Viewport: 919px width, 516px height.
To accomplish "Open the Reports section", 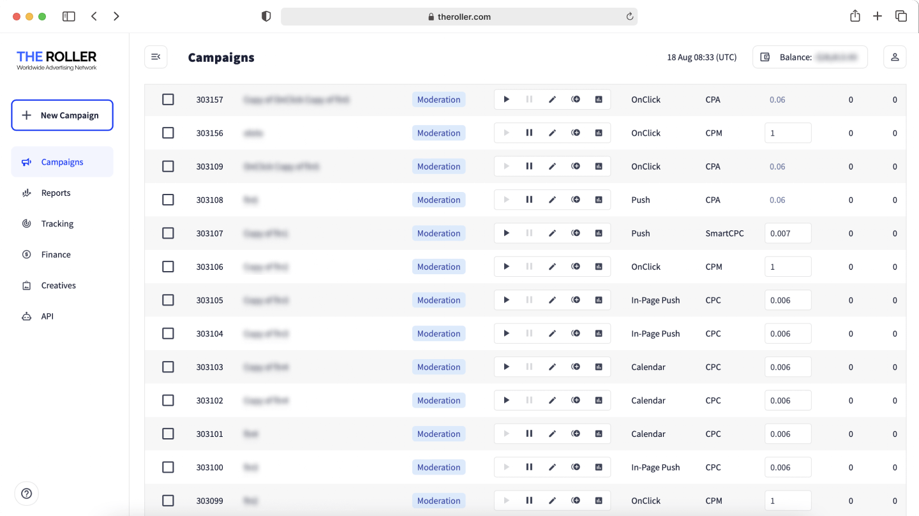I will (x=56, y=193).
